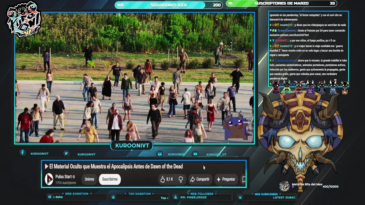This screenshot has width=365, height=205.
Task: Click the 169 followers count
Action: point(120,5)
